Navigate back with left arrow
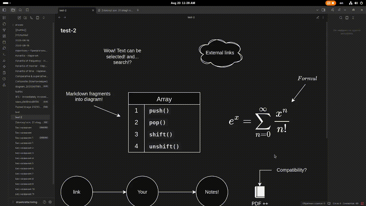Screen dimensions: 366x206 [59, 17]
